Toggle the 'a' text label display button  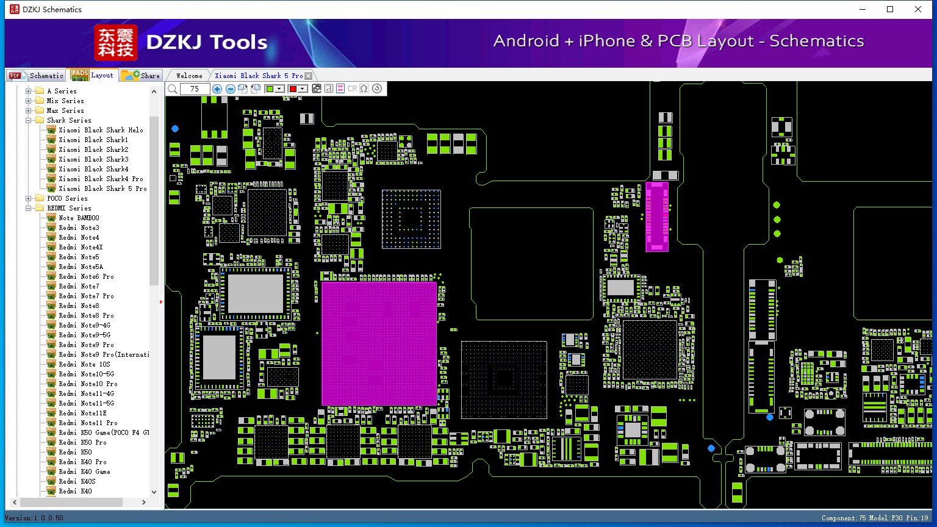329,89
